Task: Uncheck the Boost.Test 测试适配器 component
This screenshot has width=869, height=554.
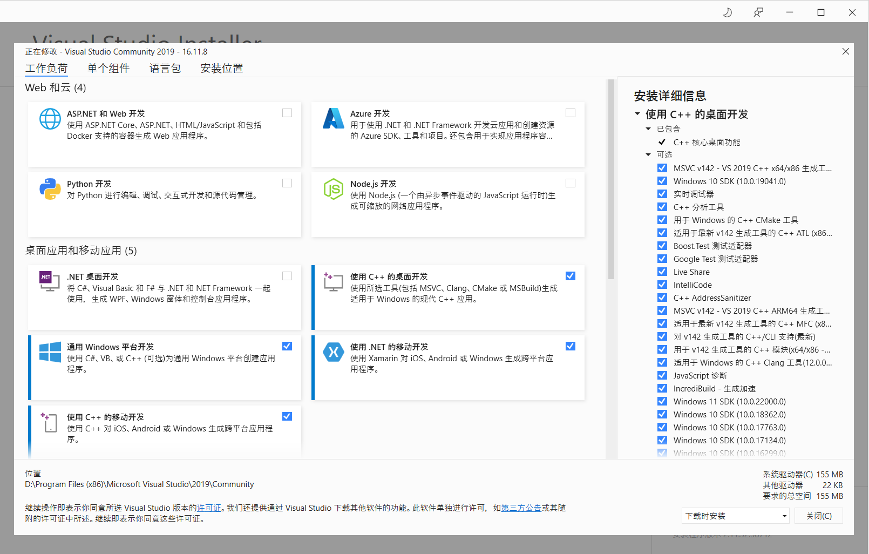Action: (x=662, y=246)
